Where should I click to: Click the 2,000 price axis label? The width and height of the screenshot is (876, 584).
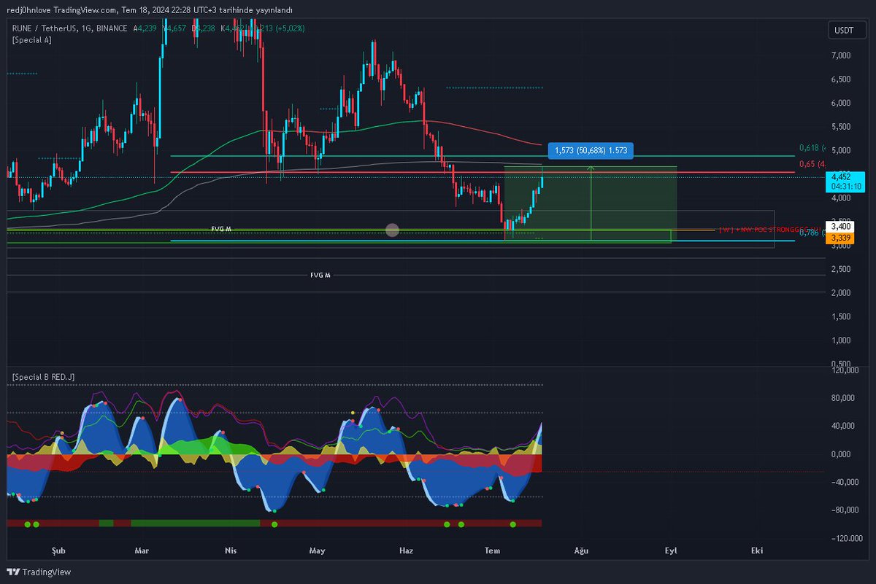841,292
